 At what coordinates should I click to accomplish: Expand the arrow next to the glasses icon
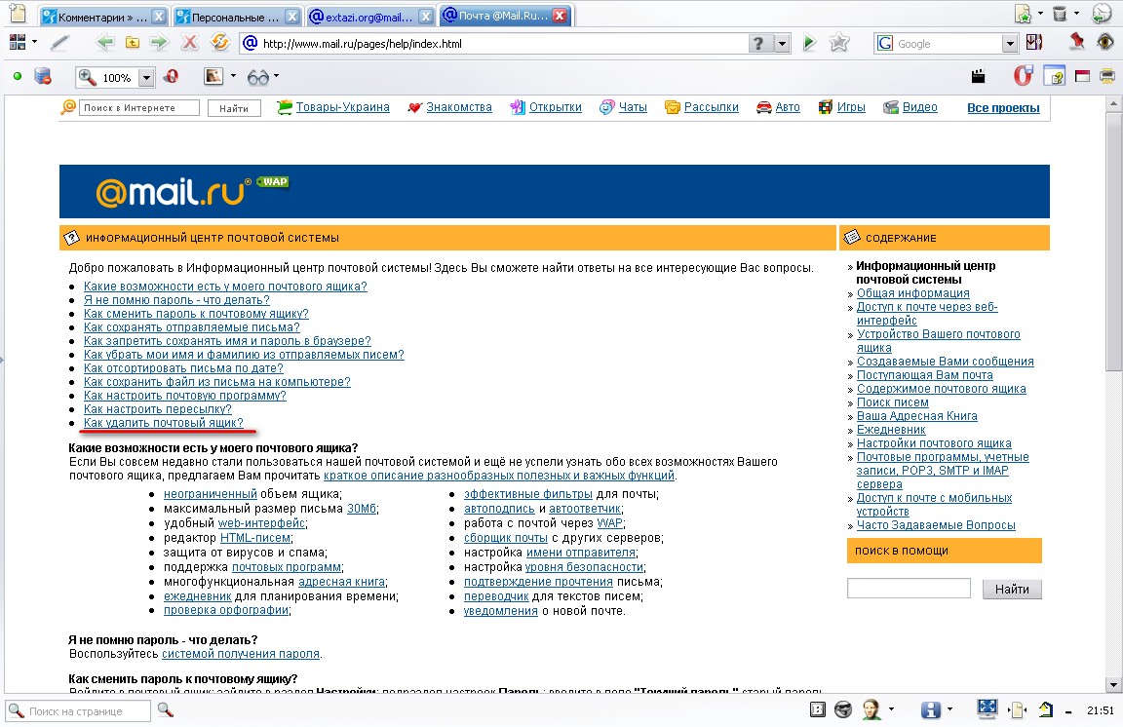pos(277,76)
